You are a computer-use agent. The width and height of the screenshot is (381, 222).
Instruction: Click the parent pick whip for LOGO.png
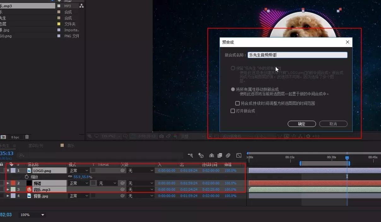click(123, 171)
